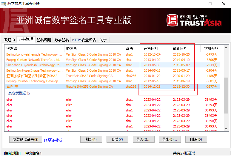Select the Beijing Chunbai Technology certificate row
The width and height of the screenshot is (231, 156).
(x=112, y=81)
